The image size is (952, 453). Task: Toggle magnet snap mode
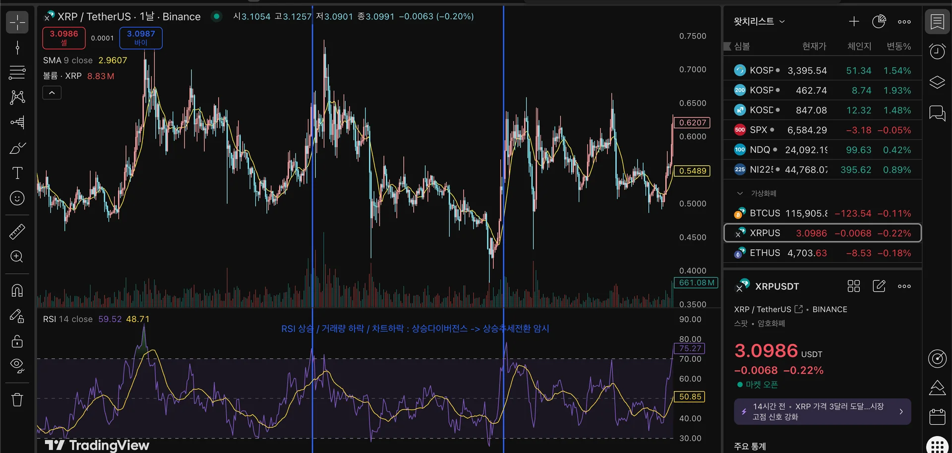coord(17,290)
